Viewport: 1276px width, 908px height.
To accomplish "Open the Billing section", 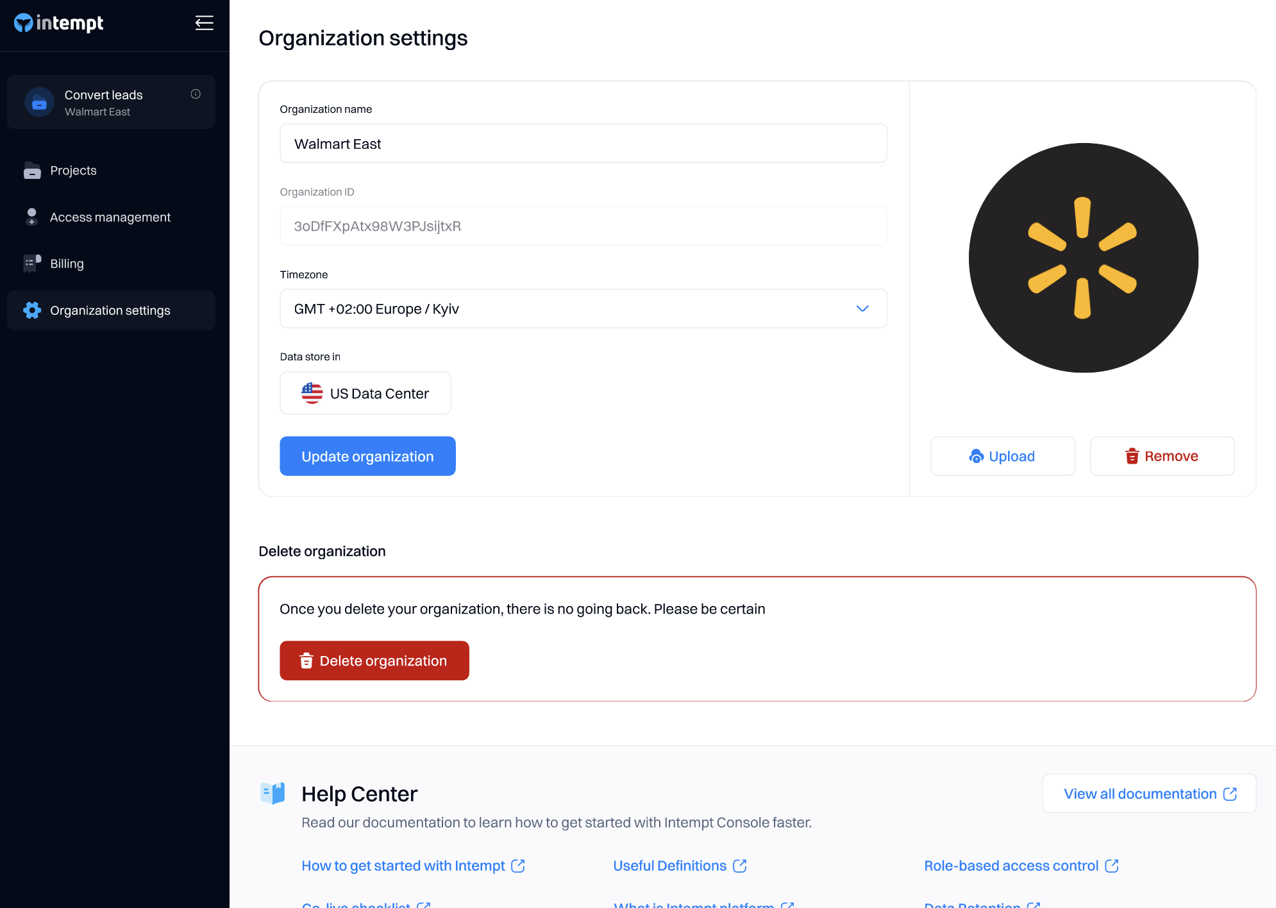I will click(67, 264).
